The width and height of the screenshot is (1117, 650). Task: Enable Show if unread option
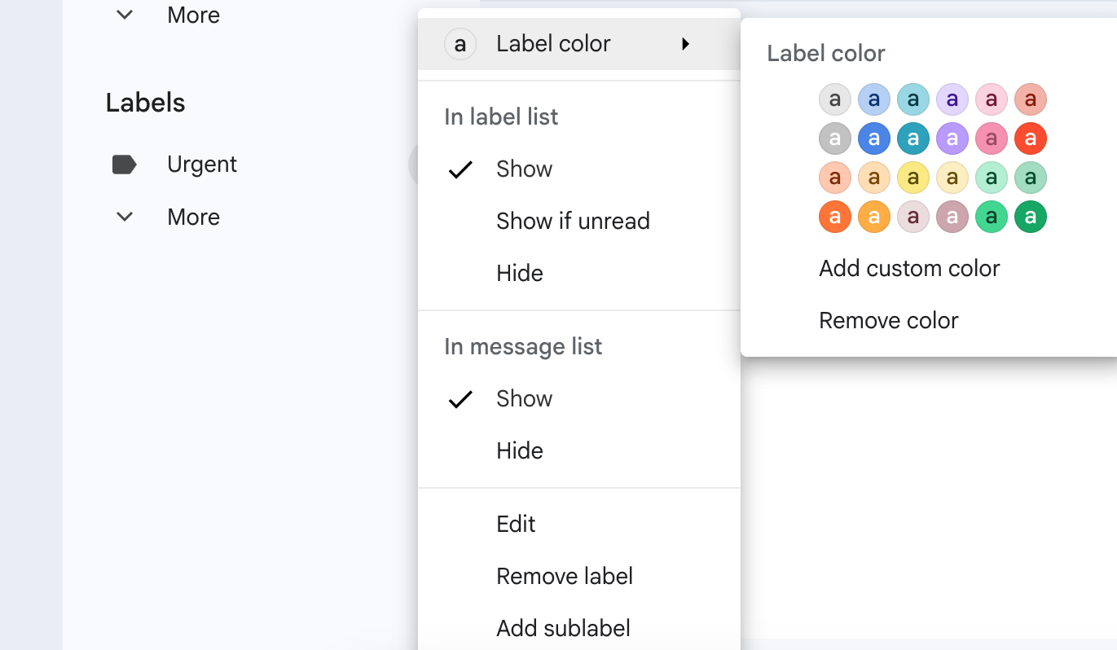573,222
